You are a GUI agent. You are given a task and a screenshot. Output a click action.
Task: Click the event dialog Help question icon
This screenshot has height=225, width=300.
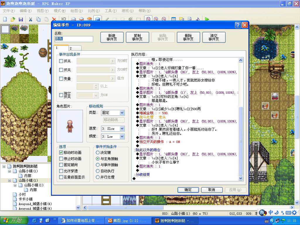coord(238,25)
